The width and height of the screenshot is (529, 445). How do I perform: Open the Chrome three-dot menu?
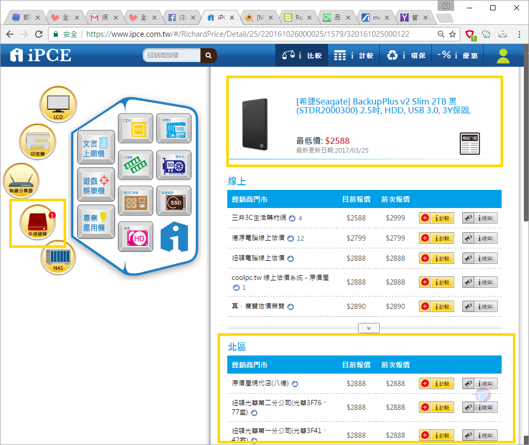click(519, 34)
